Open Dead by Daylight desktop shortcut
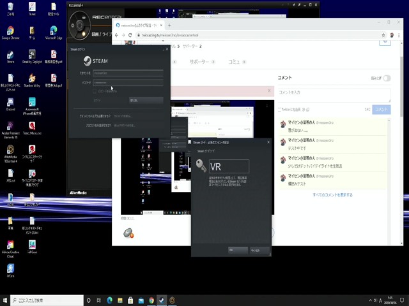The width and height of the screenshot is (409, 306). (32, 57)
